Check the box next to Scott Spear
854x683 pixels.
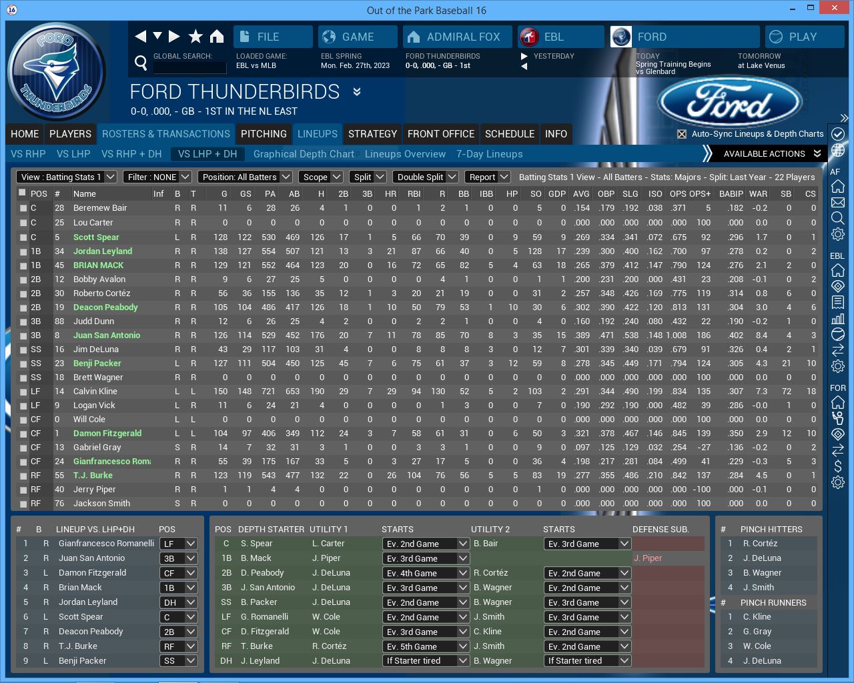click(x=23, y=237)
